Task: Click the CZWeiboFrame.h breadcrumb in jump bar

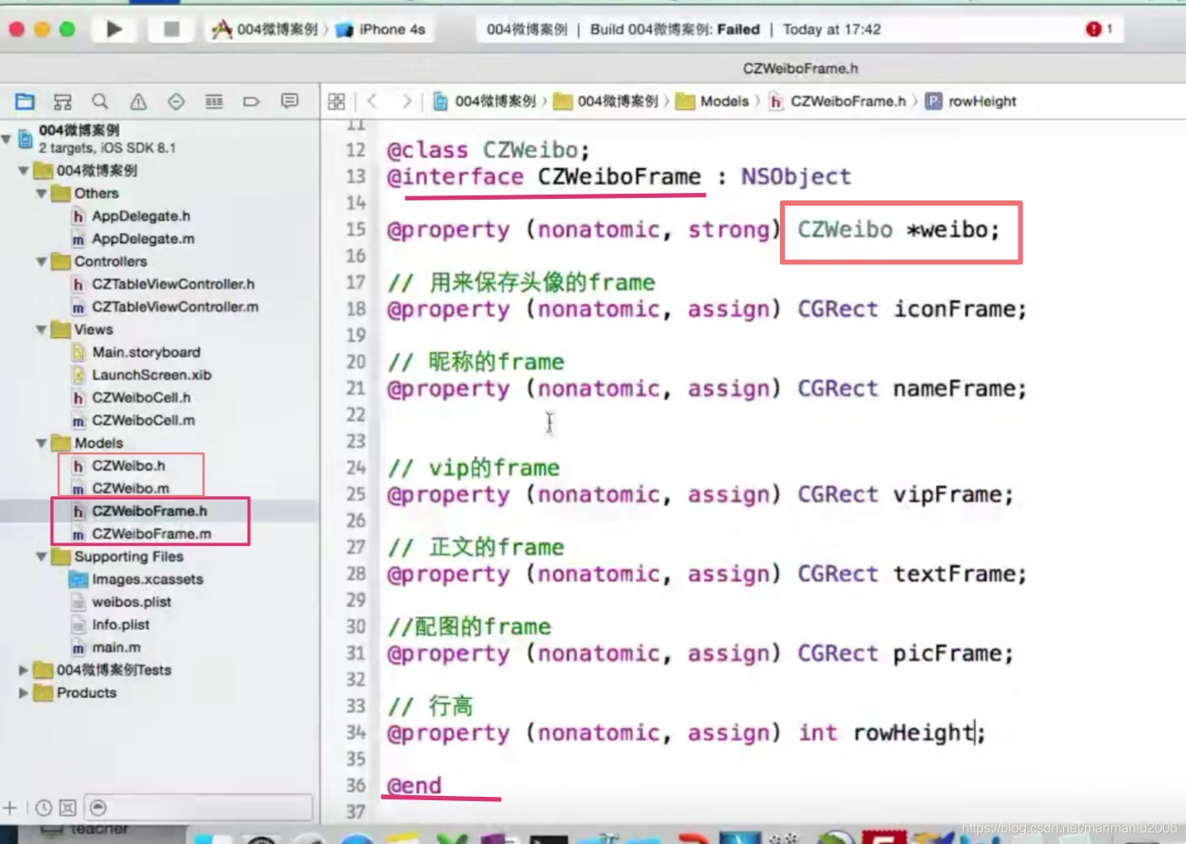Action: [837, 101]
